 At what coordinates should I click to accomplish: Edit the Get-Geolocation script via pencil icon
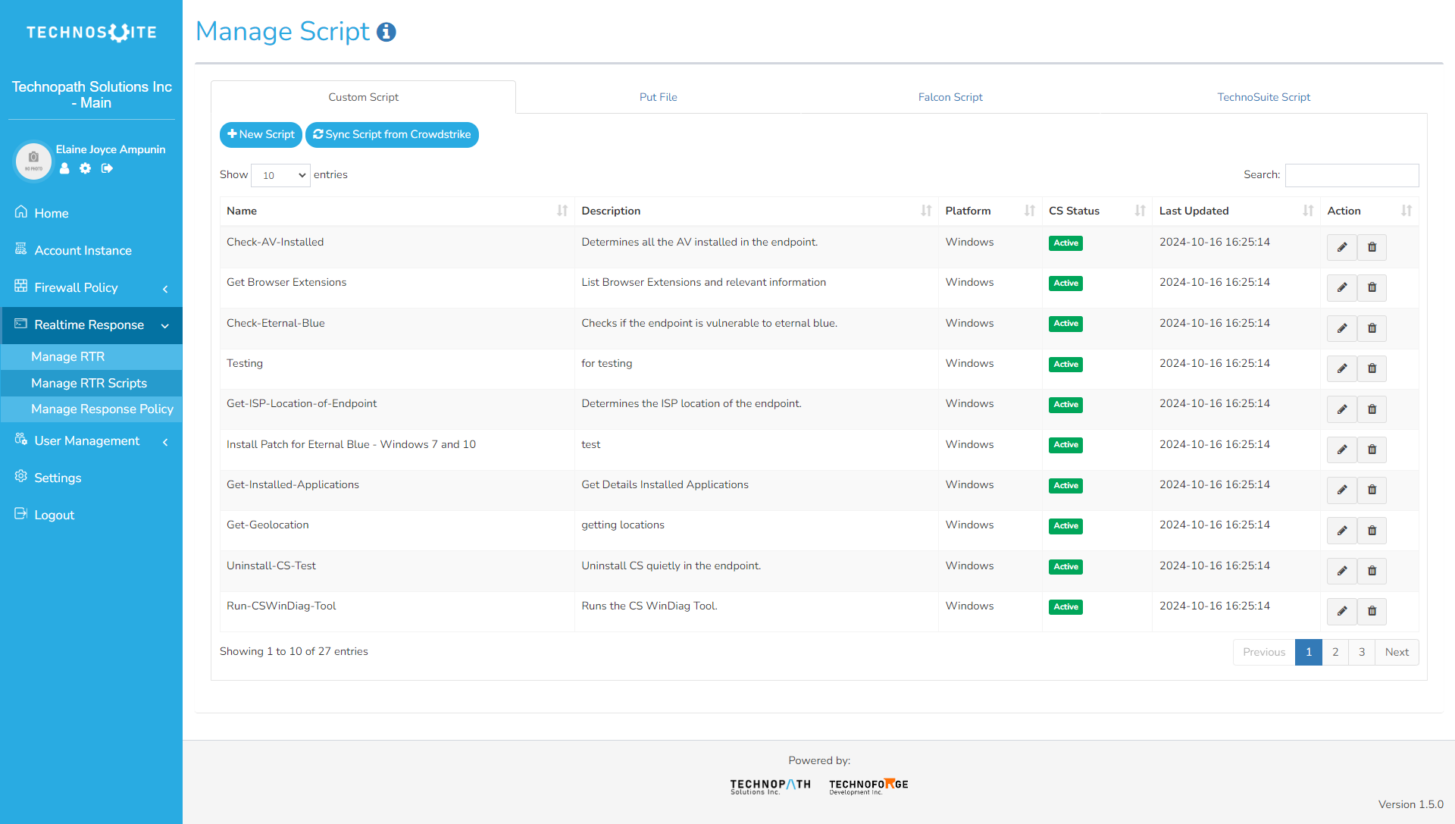pos(1341,531)
